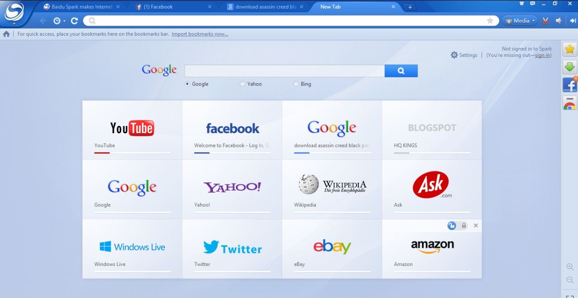Lock the Amazon tile with the gray padlock

[464, 225]
